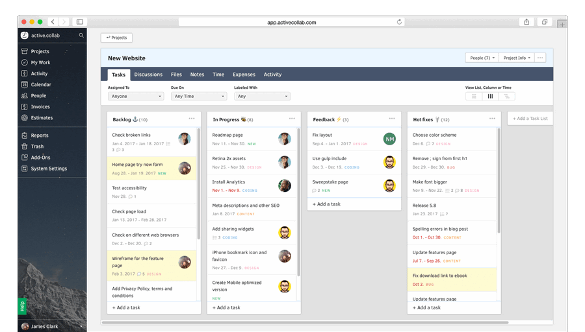
Task: Toggle the Safari sidebar button
Action: [x=80, y=22]
